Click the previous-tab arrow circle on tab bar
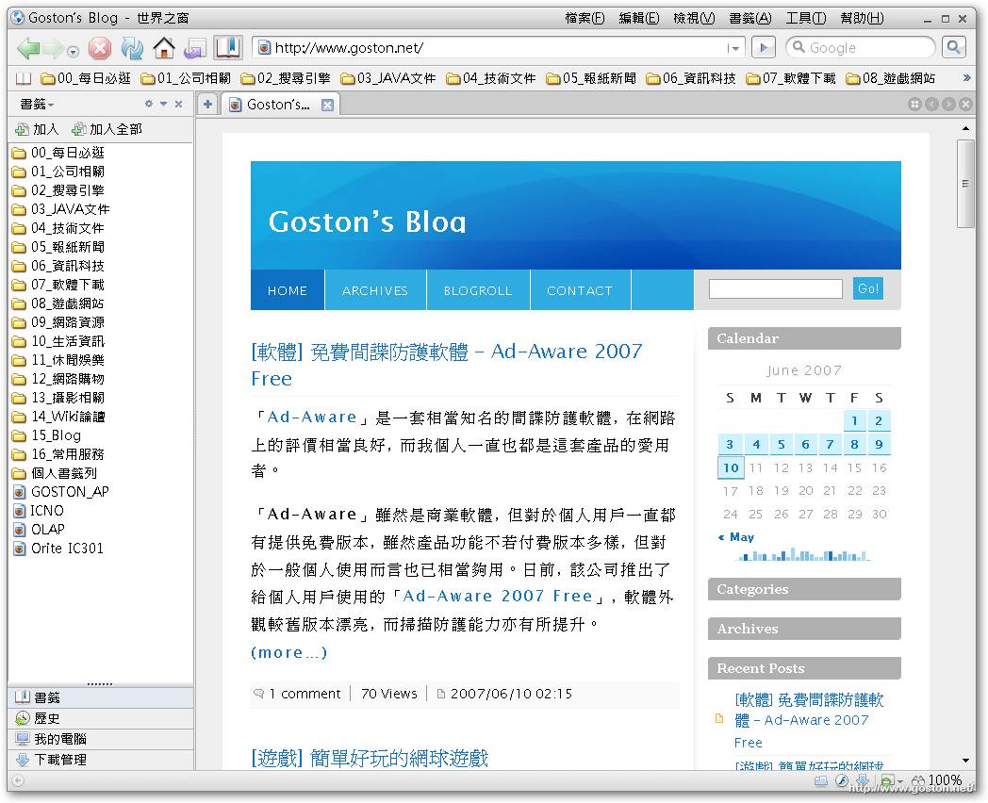The height and width of the screenshot is (803, 988). point(932,105)
